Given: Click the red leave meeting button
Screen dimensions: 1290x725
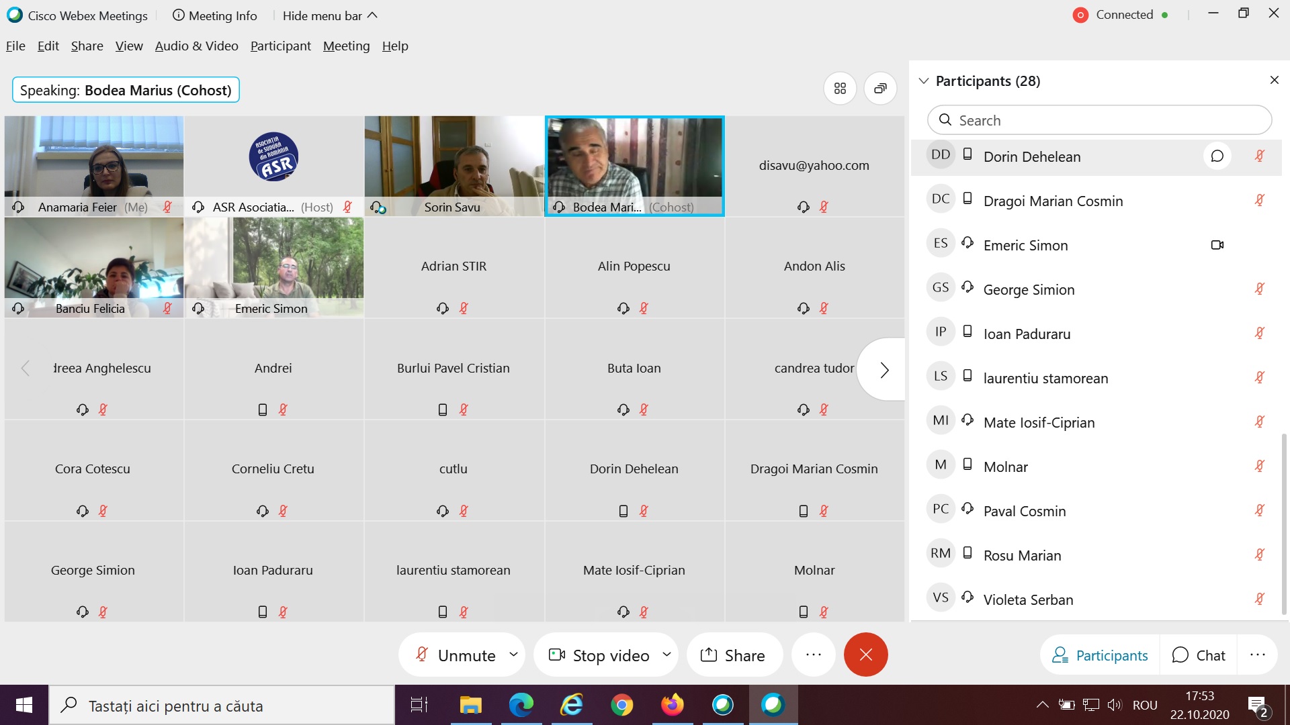Looking at the screenshot, I should (x=865, y=655).
